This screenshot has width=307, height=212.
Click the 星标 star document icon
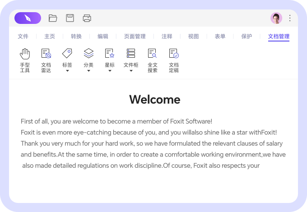[110, 53]
